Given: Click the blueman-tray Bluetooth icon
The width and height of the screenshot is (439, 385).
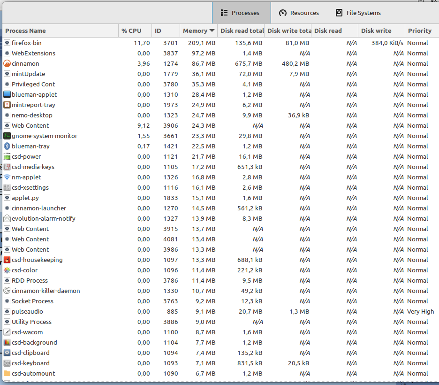Looking at the screenshot, I should [7, 146].
